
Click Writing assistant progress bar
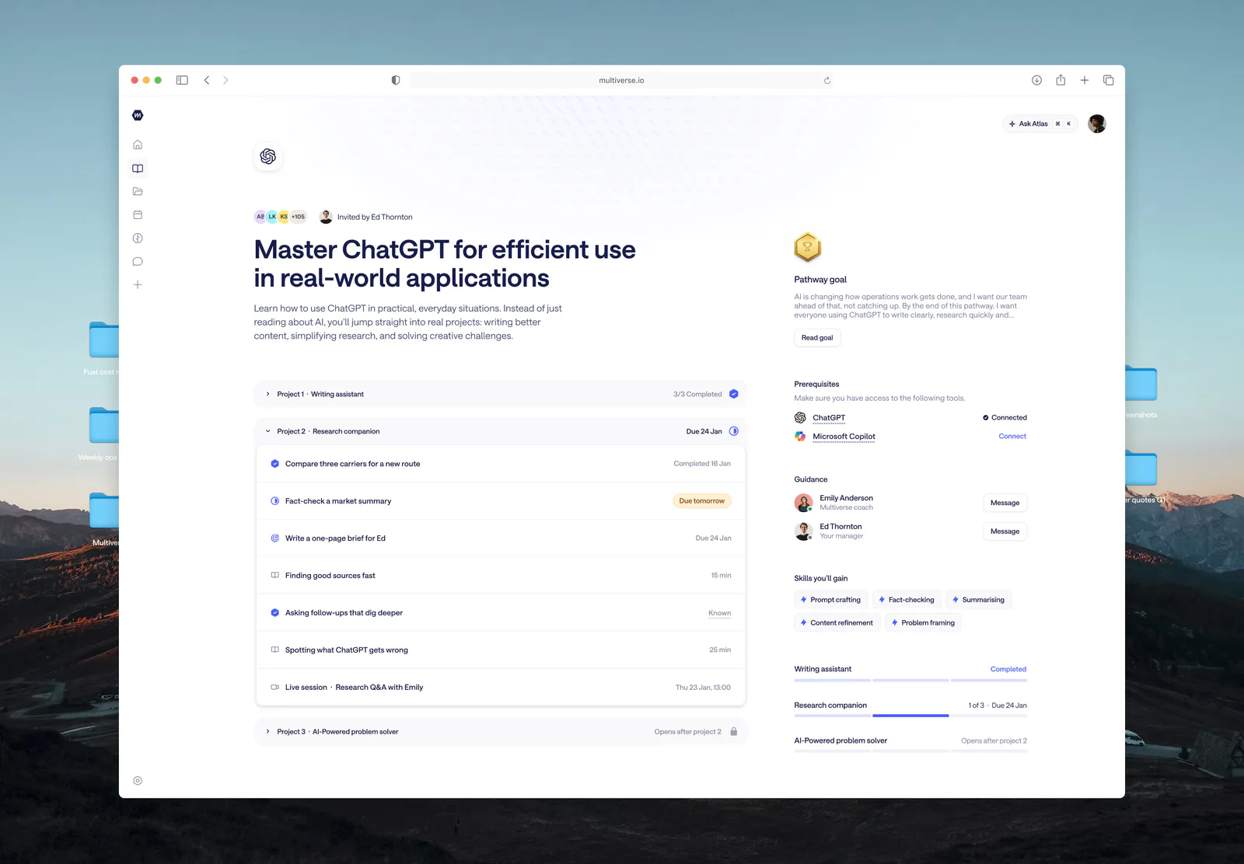pyautogui.click(x=910, y=681)
